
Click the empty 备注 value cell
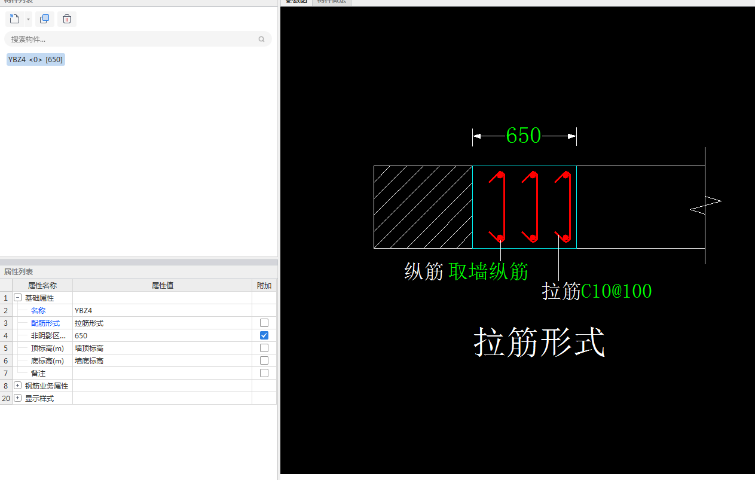tap(162, 373)
